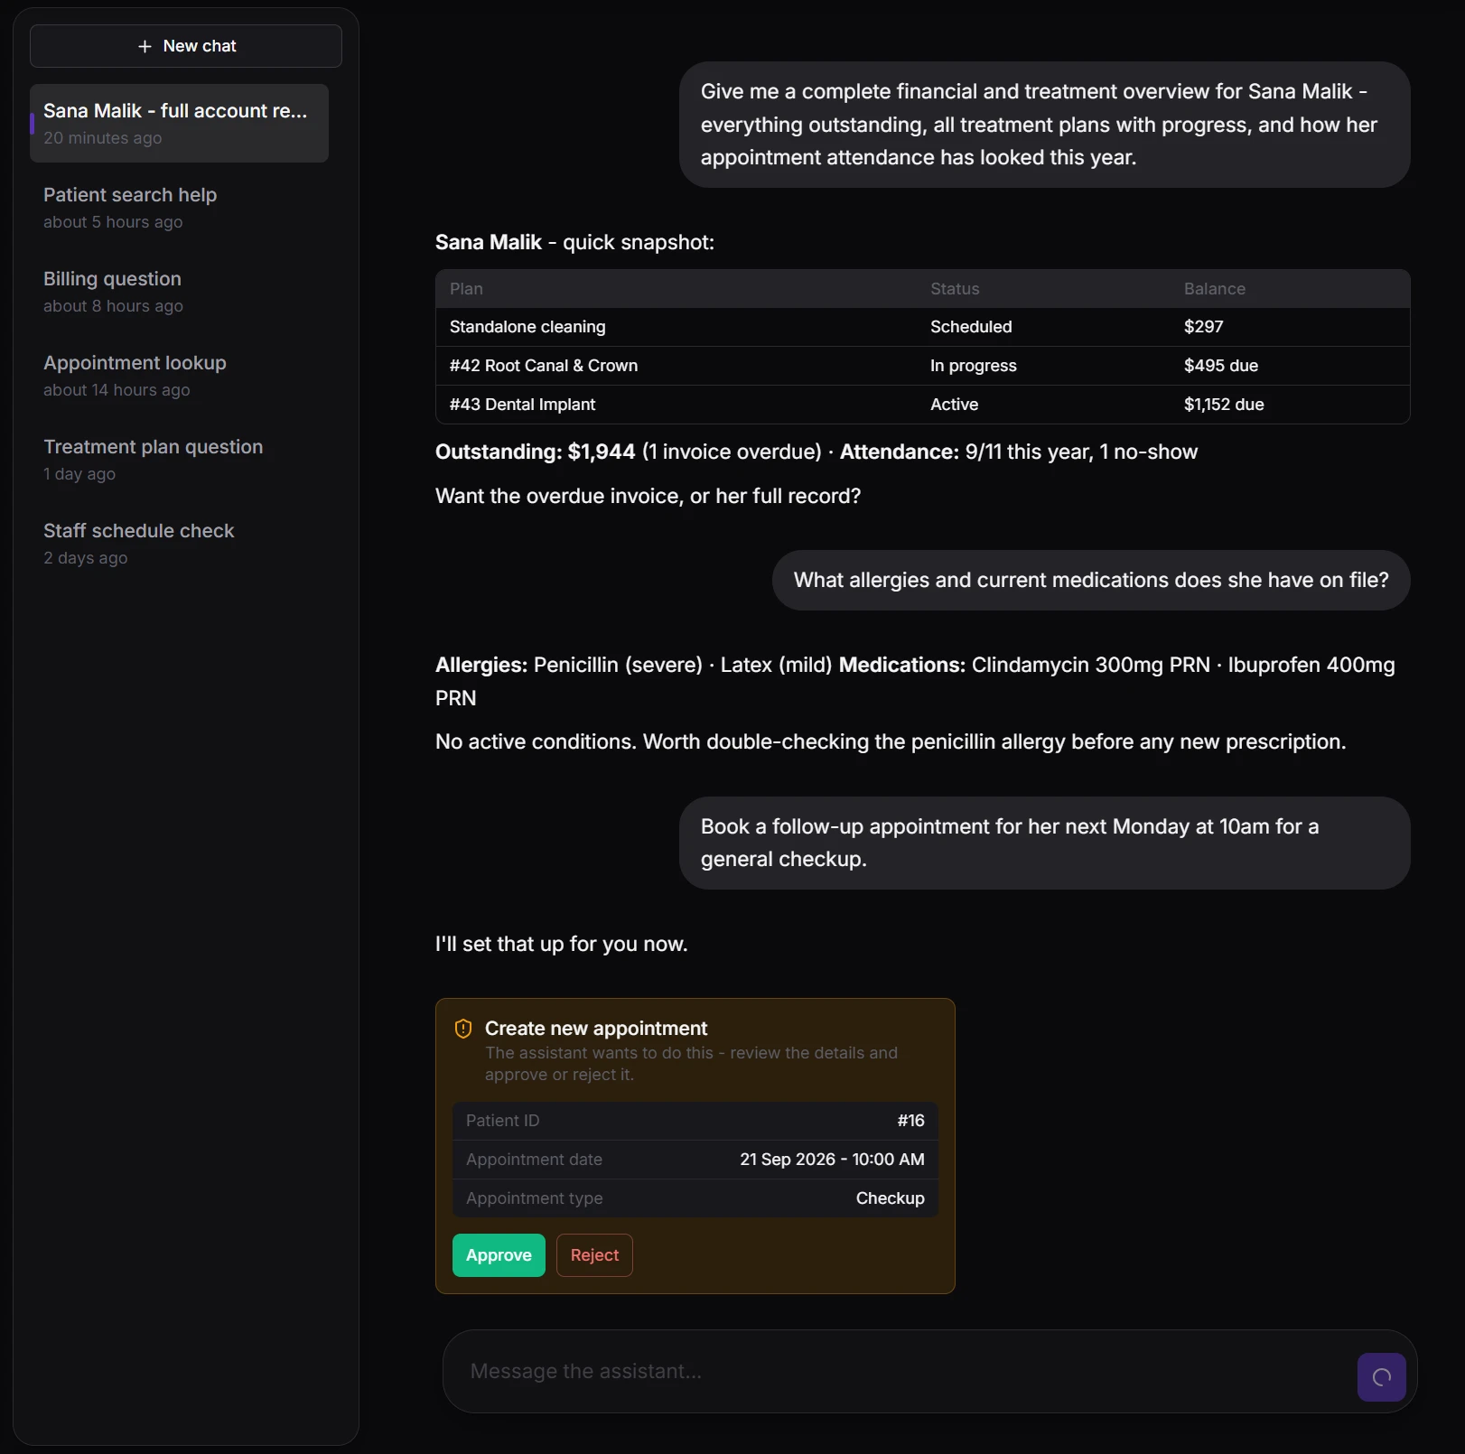1465x1454 pixels.
Task: Open the Treatment plan question conversation
Action: 179,460
